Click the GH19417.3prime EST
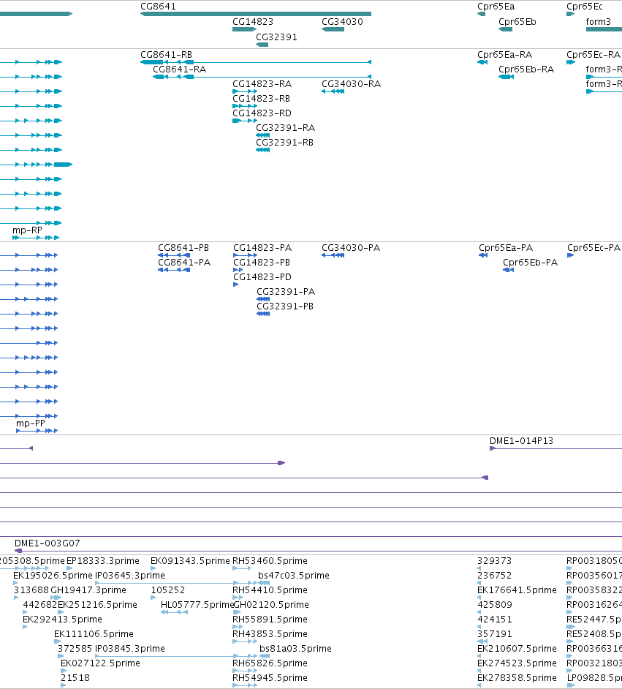This screenshot has height=689, width=622. 56,598
